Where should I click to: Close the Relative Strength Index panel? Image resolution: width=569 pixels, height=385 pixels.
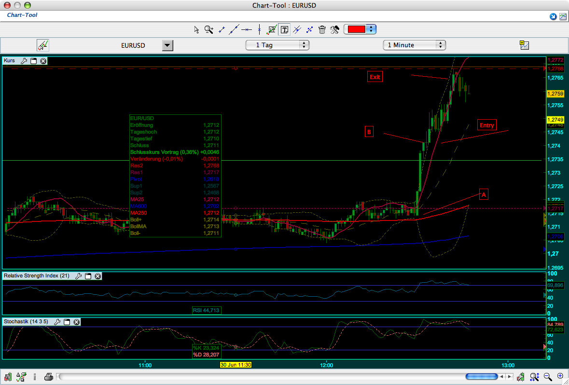click(x=97, y=276)
